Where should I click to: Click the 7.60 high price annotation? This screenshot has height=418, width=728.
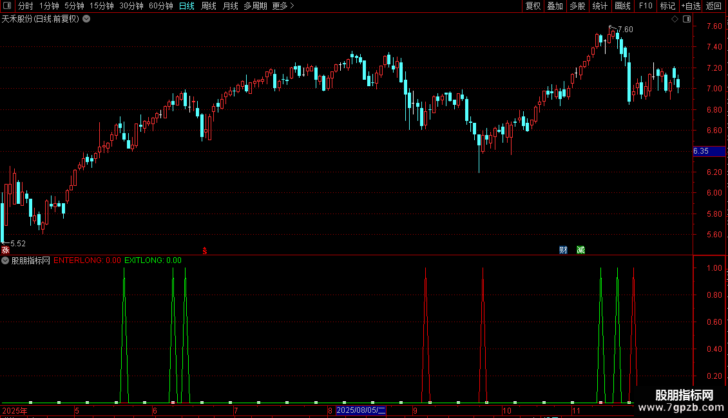(626, 29)
